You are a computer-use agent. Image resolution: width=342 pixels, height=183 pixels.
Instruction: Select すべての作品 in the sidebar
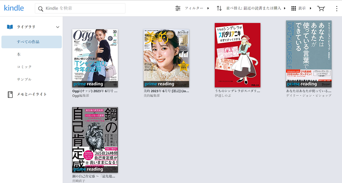32,42
